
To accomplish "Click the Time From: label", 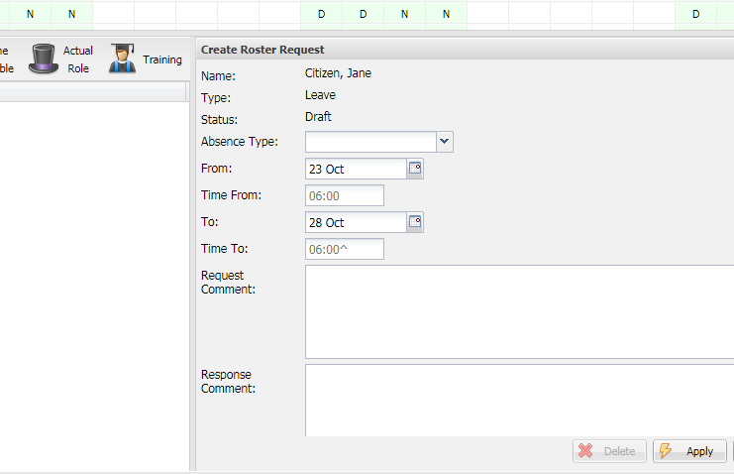I will tap(231, 195).
